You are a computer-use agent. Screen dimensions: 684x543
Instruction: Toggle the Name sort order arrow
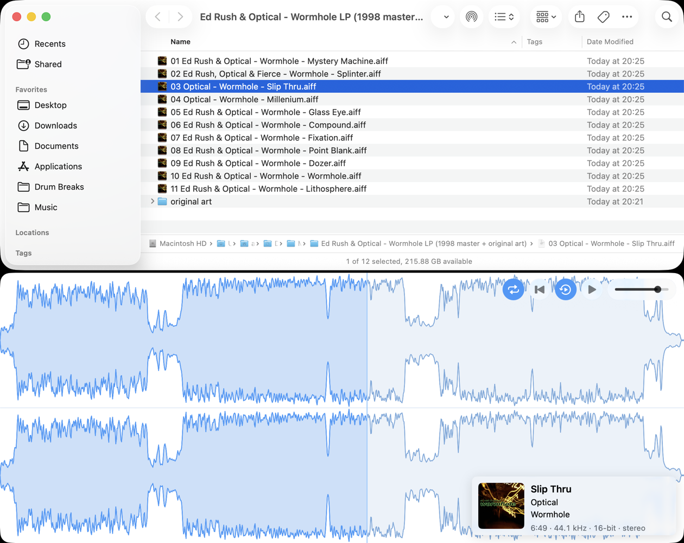point(514,42)
